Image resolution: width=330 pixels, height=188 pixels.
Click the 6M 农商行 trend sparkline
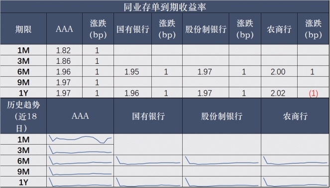coord(295,161)
